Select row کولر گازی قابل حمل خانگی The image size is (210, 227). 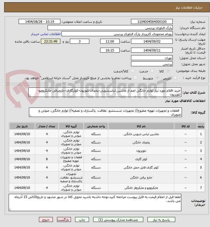pyautogui.click(x=107, y=167)
